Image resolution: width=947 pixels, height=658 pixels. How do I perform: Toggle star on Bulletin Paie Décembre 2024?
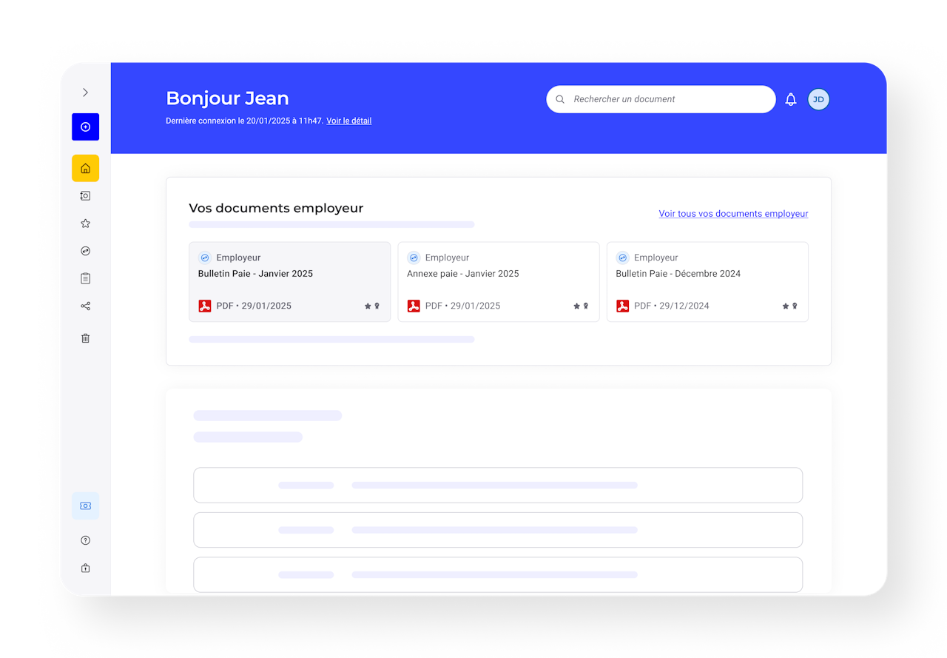(786, 306)
